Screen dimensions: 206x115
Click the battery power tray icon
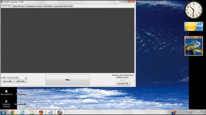(x=186, y=112)
